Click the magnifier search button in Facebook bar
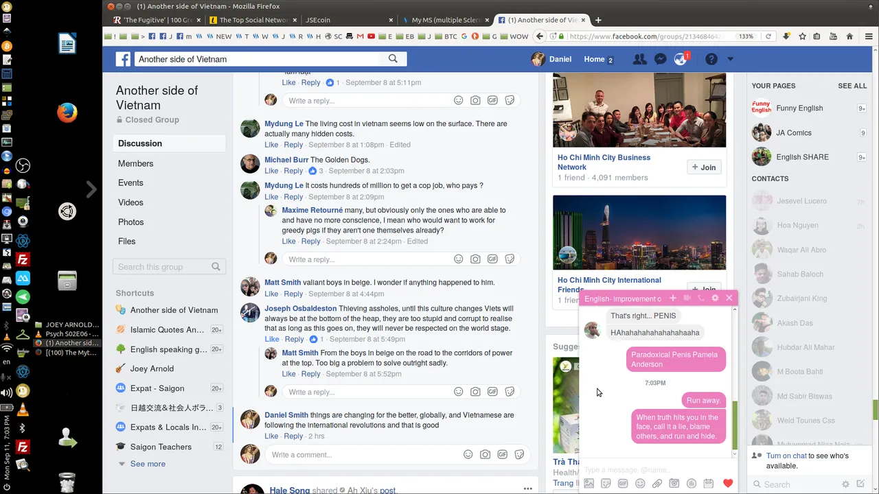This screenshot has height=494, width=879. pyautogui.click(x=393, y=59)
